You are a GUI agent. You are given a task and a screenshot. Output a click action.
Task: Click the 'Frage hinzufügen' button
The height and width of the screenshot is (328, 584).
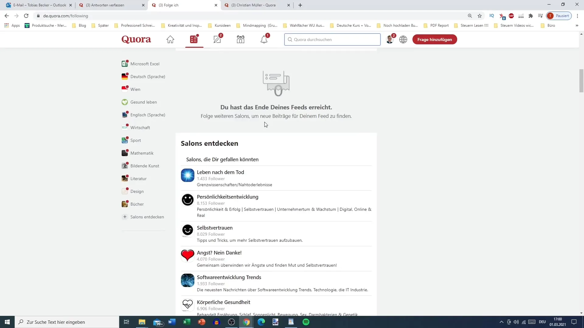434,39
